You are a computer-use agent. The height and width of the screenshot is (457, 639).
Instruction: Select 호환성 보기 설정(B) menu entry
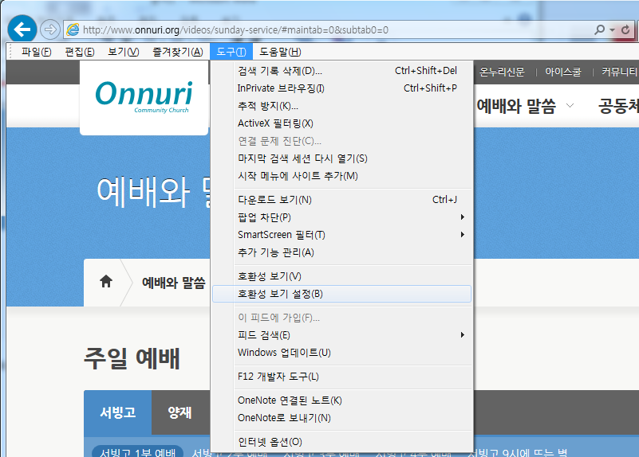pos(341,294)
